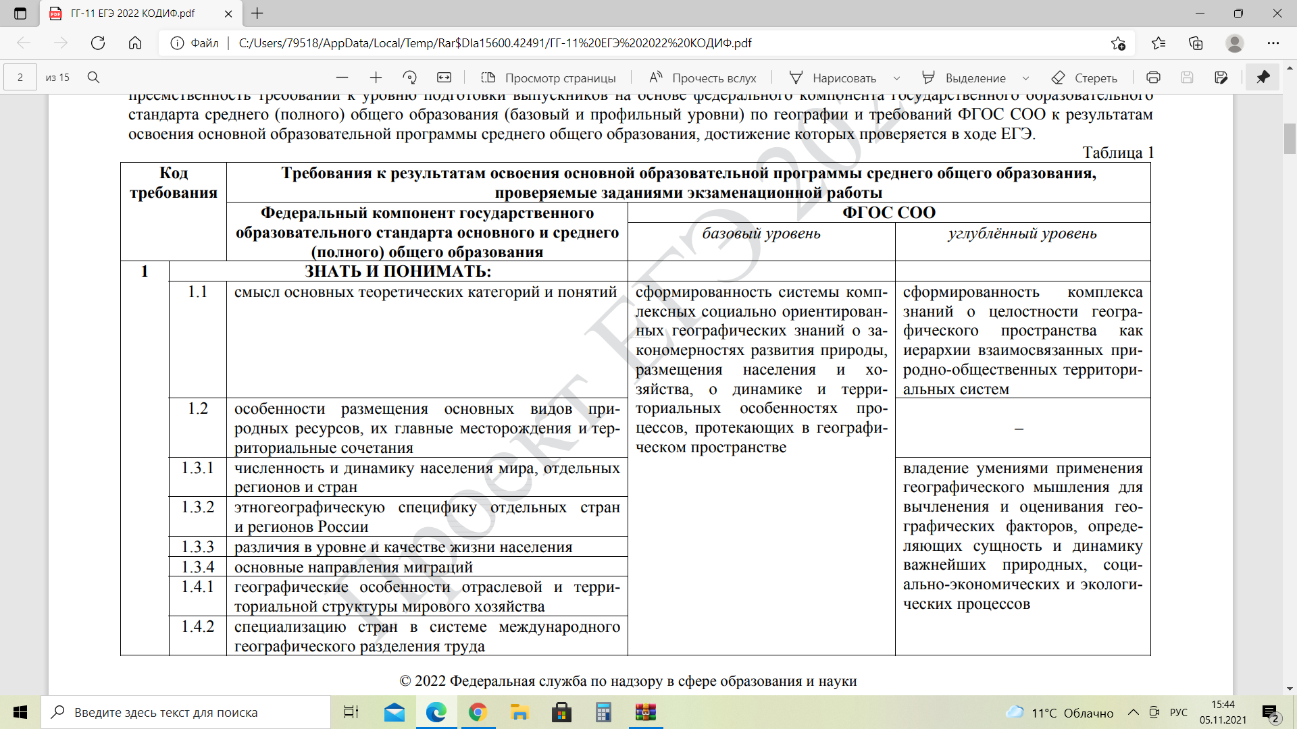Viewport: 1297px width, 729px height.
Task: Toggle the Erase (Стереть) tool
Action: 1084,78
